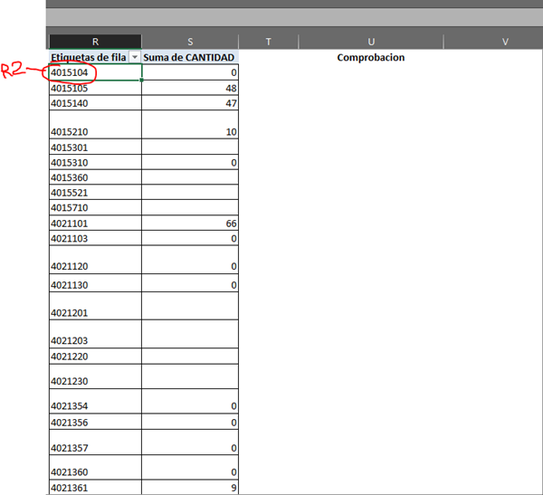
Task: Click the quantity 0 for 4021130
Action: point(190,283)
